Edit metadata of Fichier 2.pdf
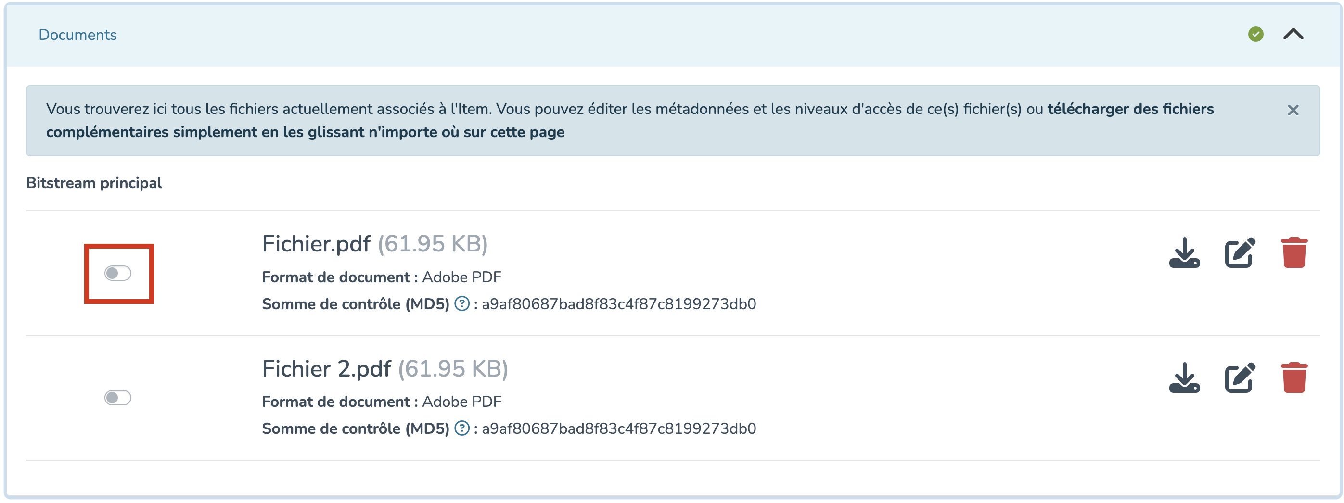This screenshot has width=1344, height=503. [x=1240, y=377]
